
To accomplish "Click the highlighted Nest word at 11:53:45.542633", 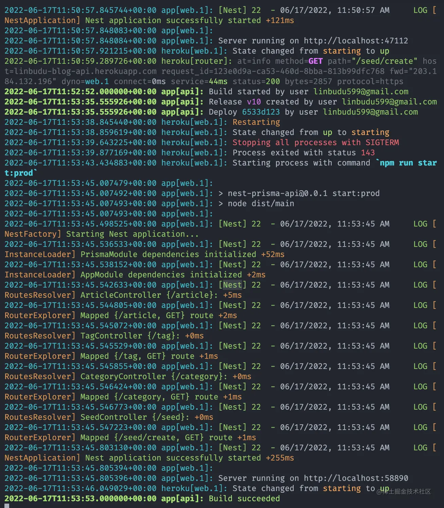I will 233,285.
